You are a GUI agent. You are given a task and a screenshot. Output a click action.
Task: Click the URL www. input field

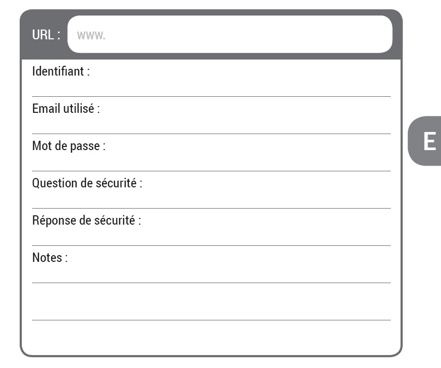[230, 34]
